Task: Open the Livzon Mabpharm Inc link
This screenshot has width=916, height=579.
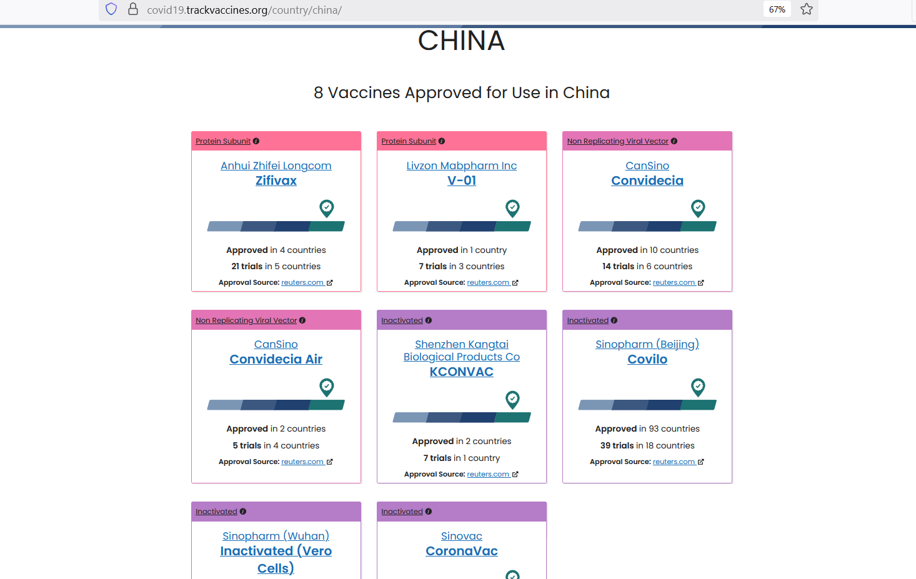Action: point(462,166)
